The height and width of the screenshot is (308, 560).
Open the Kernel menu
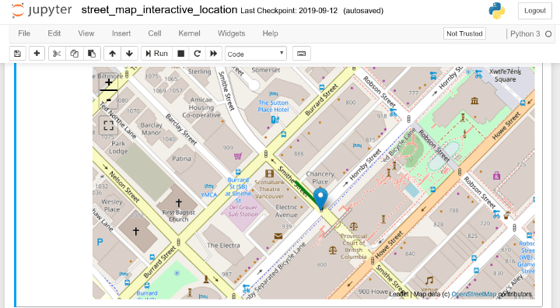coord(189,33)
